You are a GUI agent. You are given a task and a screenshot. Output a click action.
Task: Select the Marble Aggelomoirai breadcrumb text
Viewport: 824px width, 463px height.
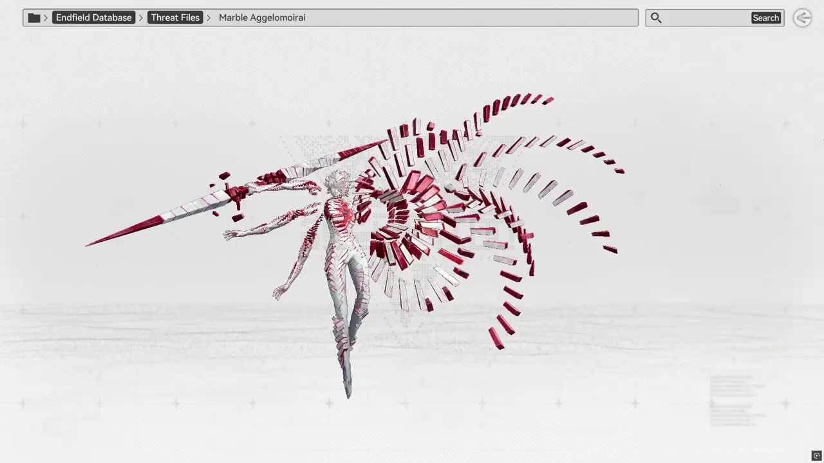(262, 18)
